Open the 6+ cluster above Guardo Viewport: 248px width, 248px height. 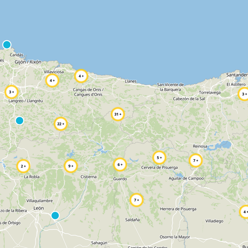pos(120,165)
